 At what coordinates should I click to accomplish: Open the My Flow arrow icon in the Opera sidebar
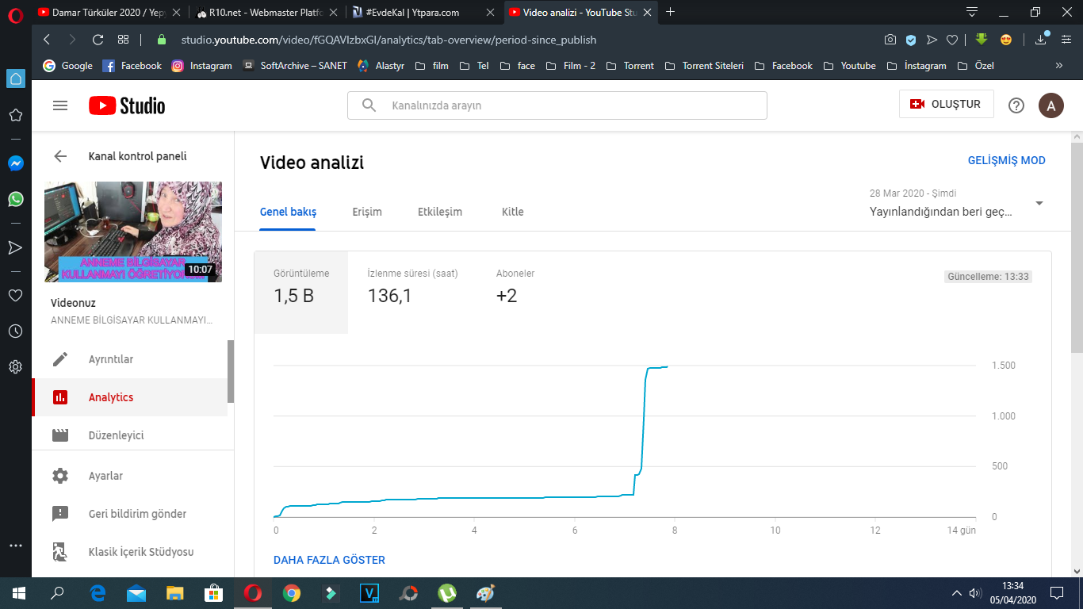click(x=16, y=248)
